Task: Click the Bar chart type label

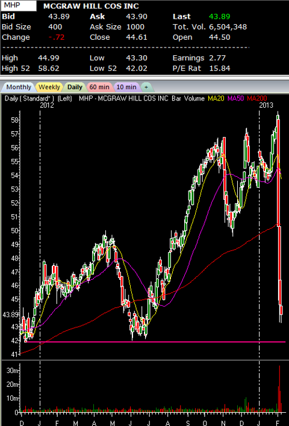Action: pos(176,98)
